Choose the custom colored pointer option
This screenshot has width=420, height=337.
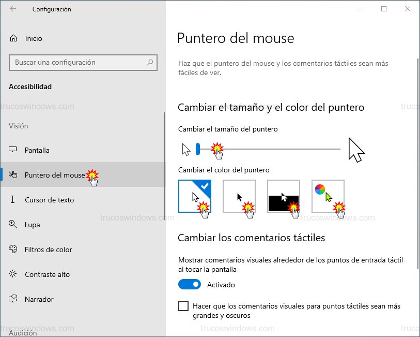click(x=328, y=194)
